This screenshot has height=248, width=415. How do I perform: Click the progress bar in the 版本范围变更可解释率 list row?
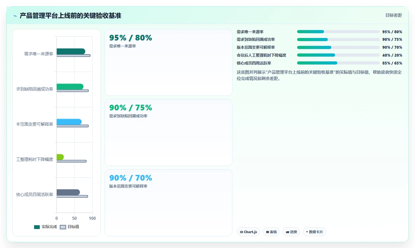[x=338, y=47]
